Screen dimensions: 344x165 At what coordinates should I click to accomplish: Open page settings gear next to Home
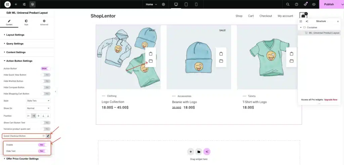[164, 4]
